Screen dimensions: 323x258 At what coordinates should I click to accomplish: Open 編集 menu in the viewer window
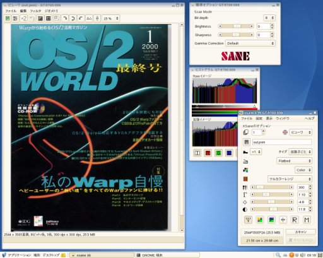point(23,11)
